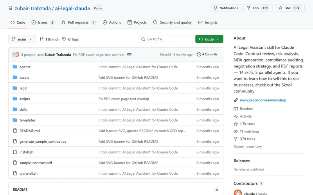Click the assets folder icon
Image resolution: width=313 pixels, height=195 pixels.
click(x=15, y=77)
